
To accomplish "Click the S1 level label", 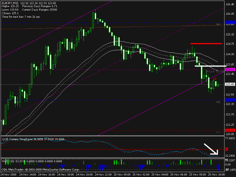I will tap(218, 132).
